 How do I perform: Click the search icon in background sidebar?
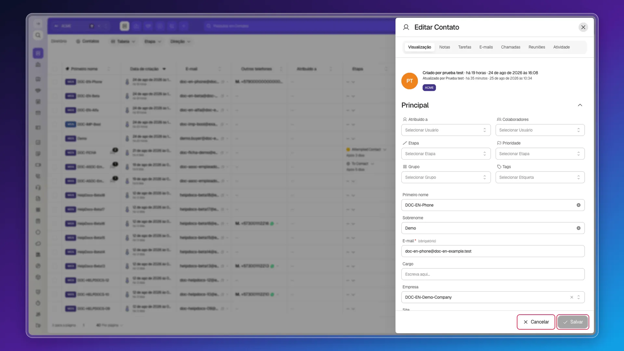[x=38, y=35]
